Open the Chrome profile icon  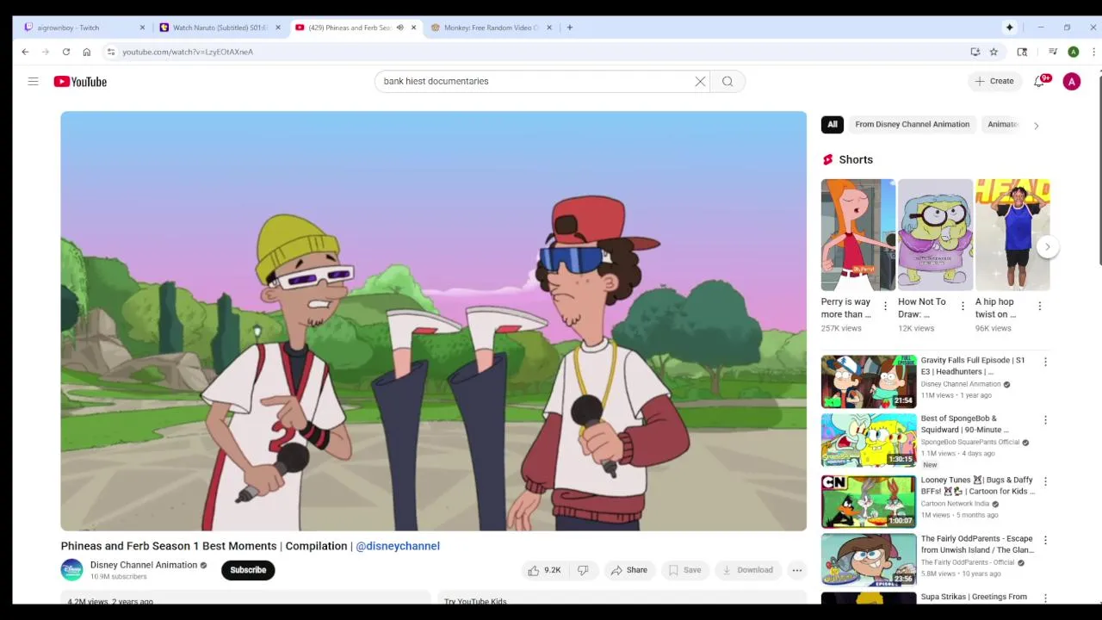point(1074,52)
